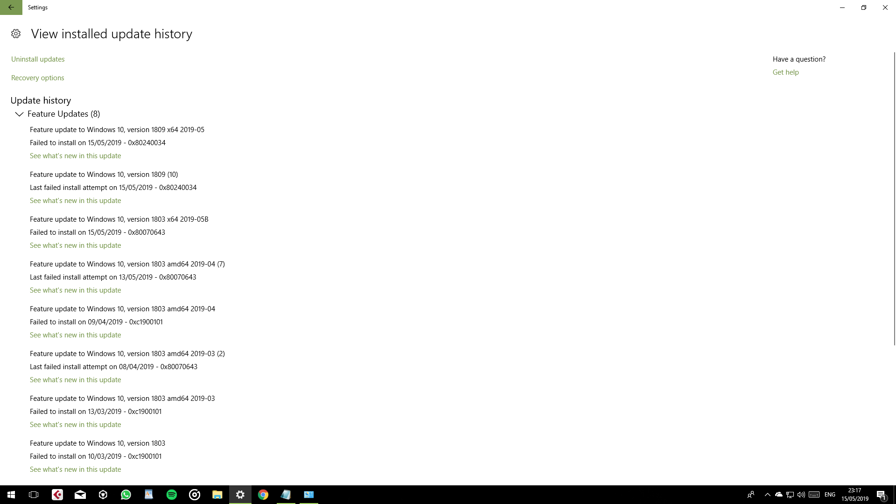See what's new for version 1809 (10)

76,201
